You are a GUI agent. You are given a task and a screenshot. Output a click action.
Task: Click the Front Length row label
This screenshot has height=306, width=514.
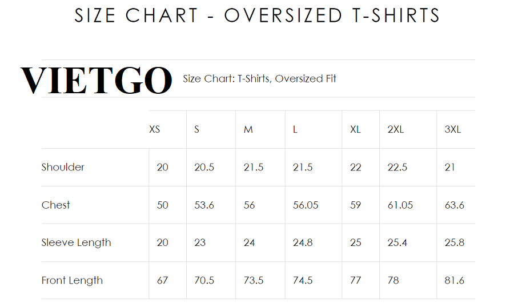pos(72,280)
